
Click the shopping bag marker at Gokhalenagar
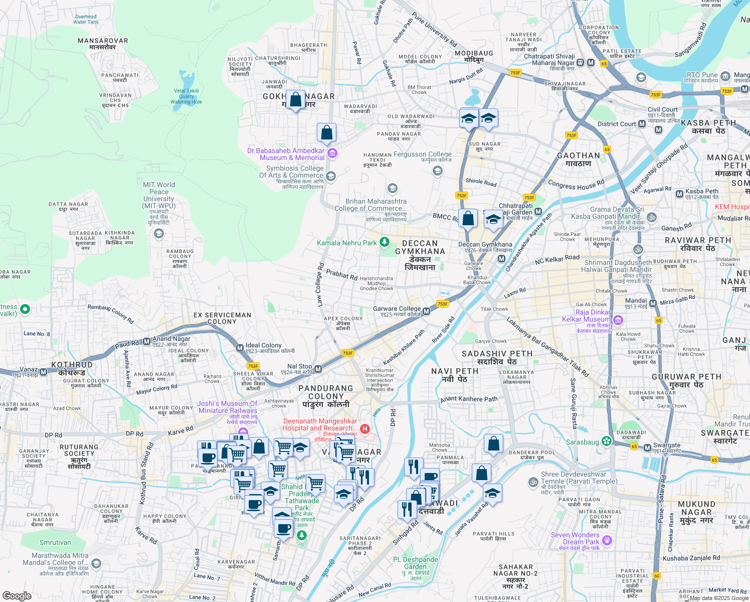click(x=296, y=100)
